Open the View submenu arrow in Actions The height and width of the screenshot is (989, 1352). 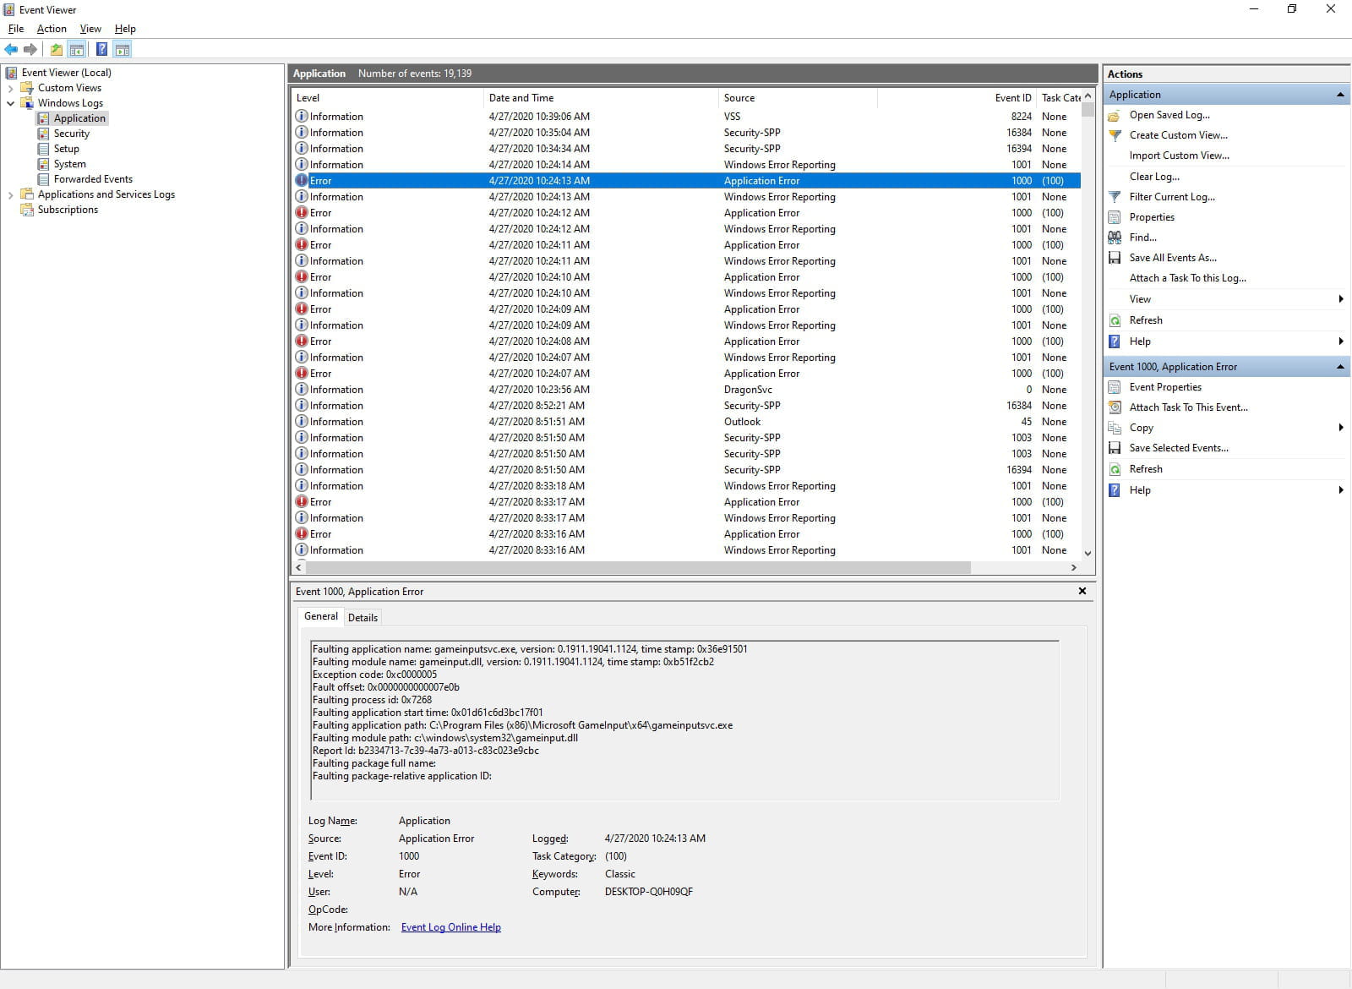click(1341, 299)
